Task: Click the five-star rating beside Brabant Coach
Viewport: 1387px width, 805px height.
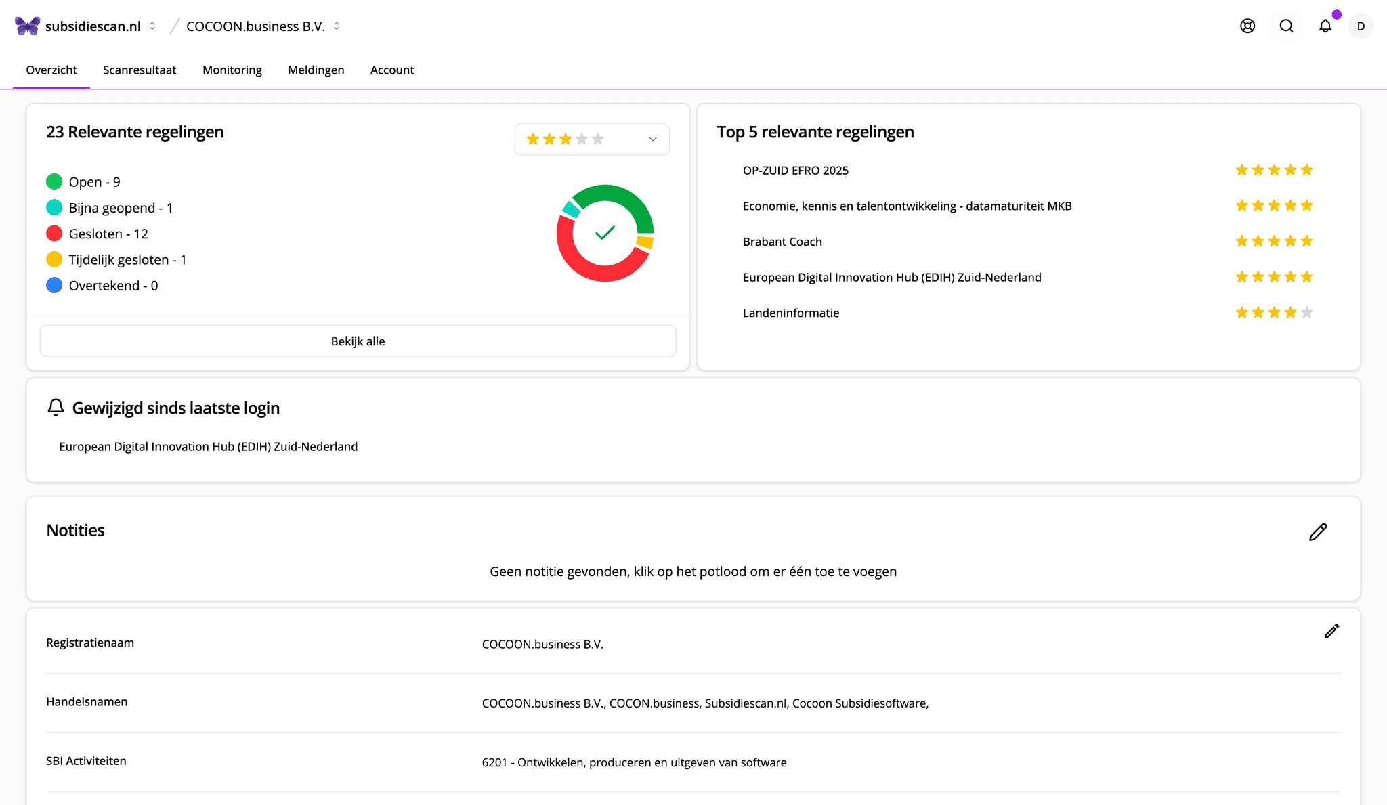Action: [x=1273, y=240]
